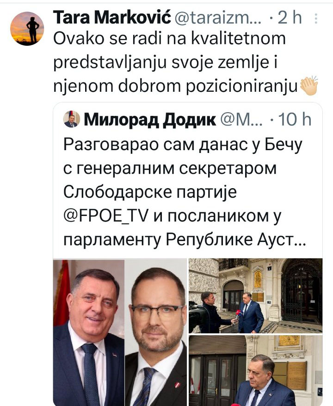Click the 2 h tweet timestamp

pos(290,18)
